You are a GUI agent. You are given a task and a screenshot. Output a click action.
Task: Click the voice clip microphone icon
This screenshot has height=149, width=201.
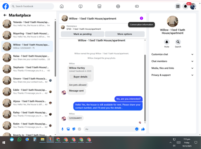[x=62, y=129]
